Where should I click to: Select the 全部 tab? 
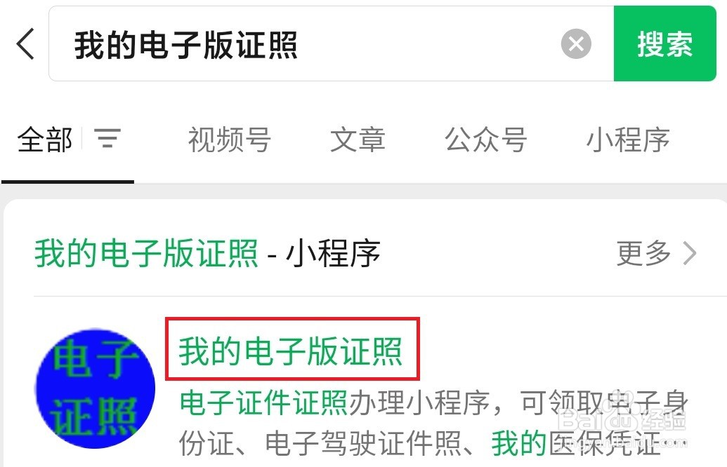(45, 140)
